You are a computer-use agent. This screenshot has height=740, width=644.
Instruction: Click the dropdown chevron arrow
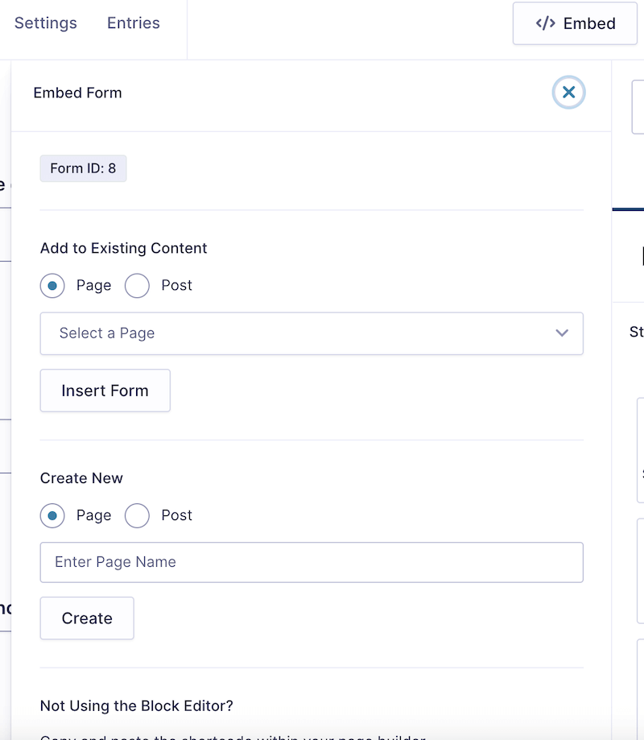click(561, 333)
